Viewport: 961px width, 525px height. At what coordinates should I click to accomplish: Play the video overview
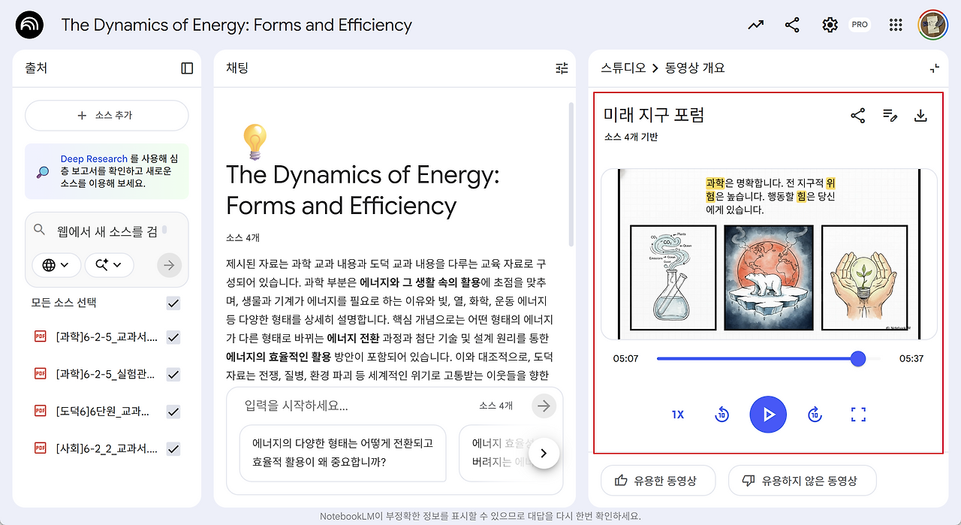[x=768, y=415]
